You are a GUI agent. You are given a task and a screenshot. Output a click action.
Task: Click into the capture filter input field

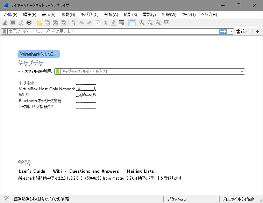tap(150, 72)
